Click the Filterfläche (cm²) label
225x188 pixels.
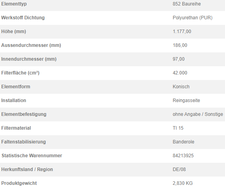pos(20,73)
